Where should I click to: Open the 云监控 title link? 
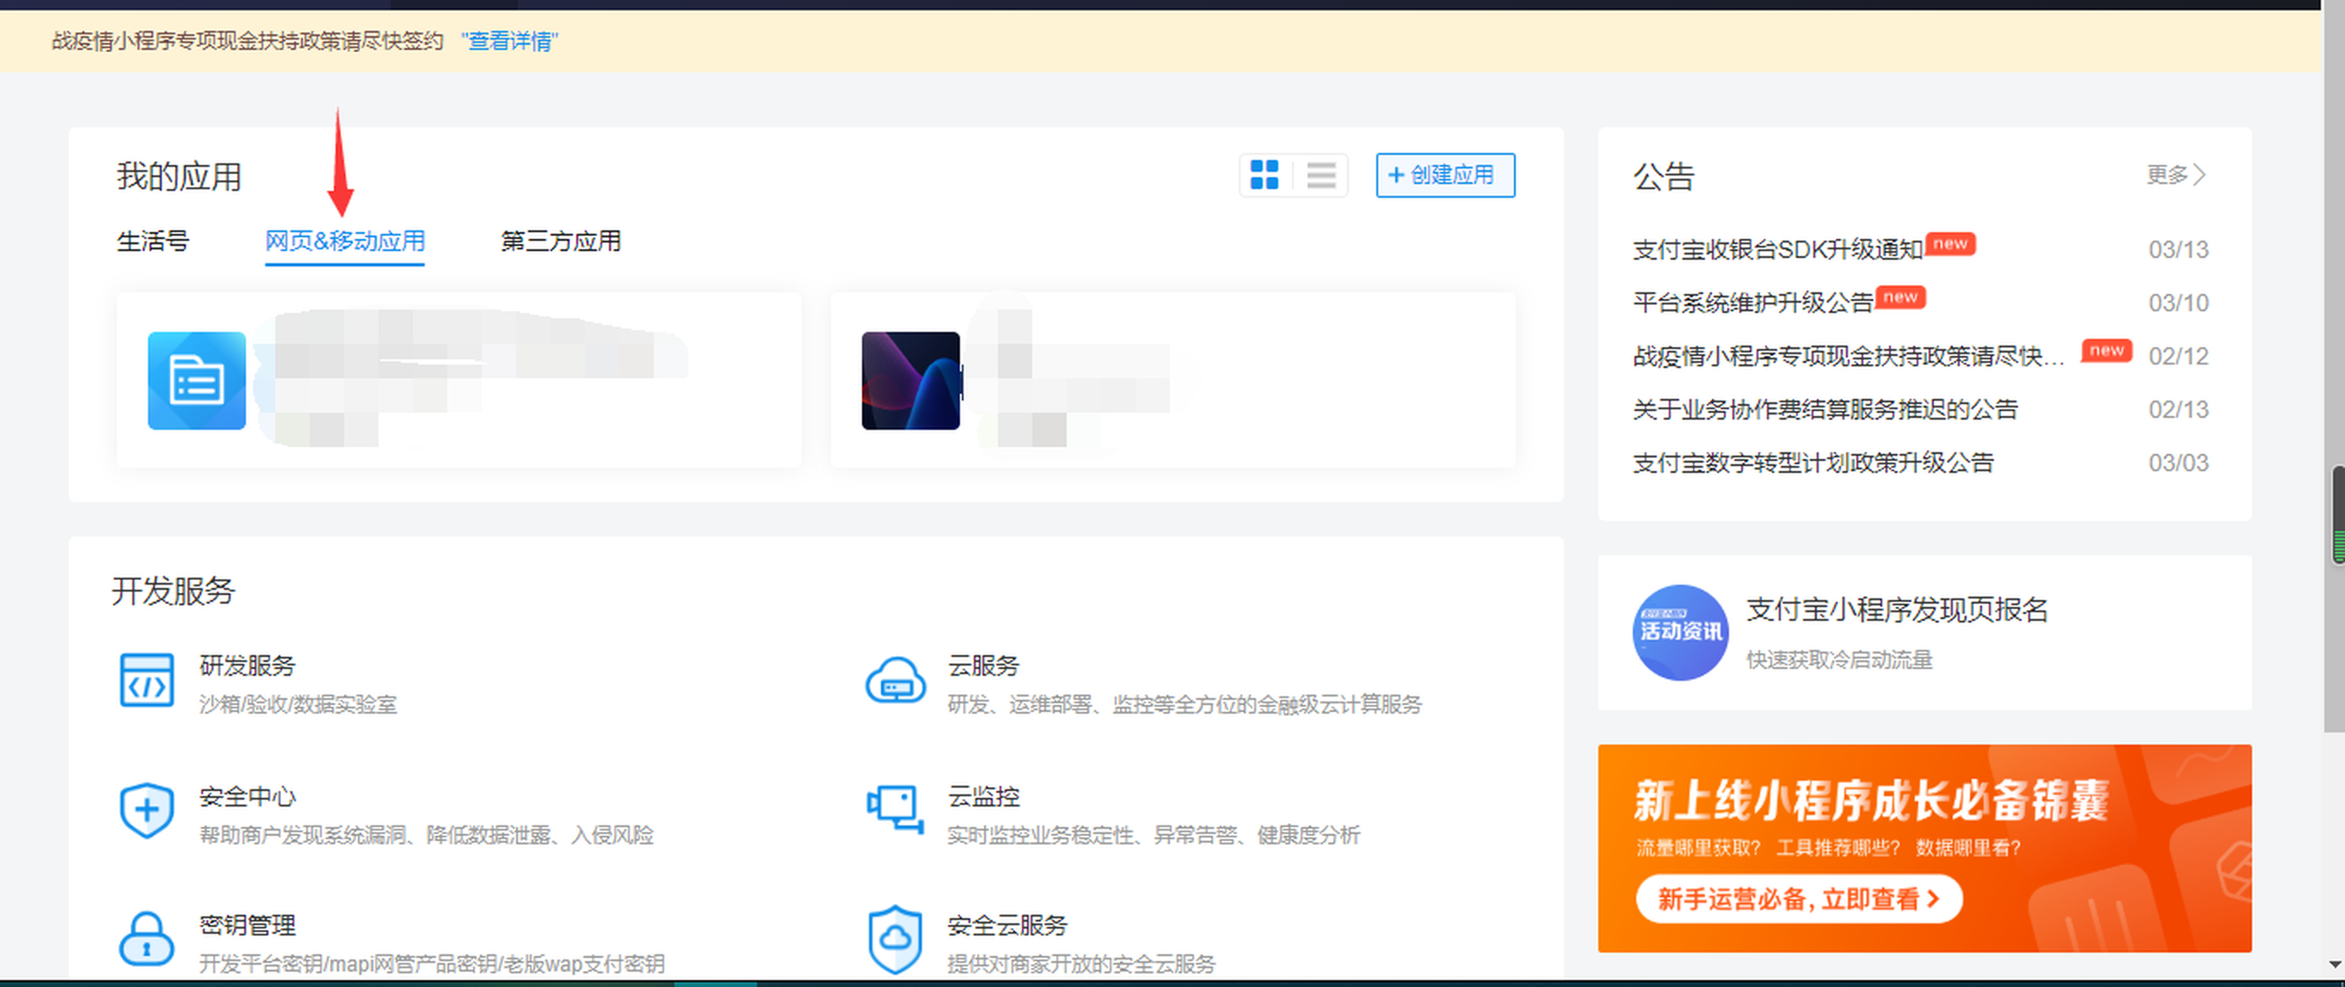(983, 797)
